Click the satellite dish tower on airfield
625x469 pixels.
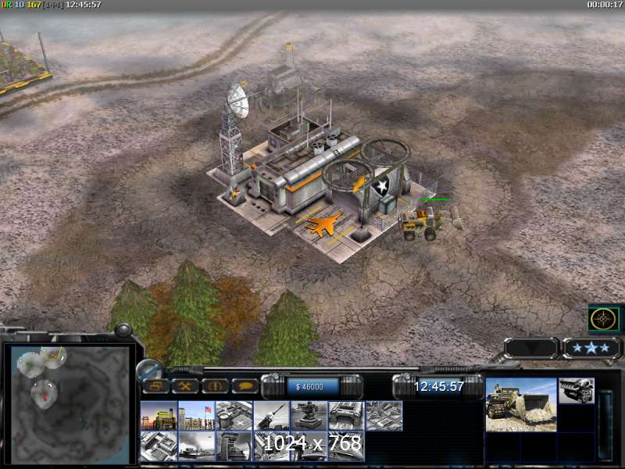(234, 131)
